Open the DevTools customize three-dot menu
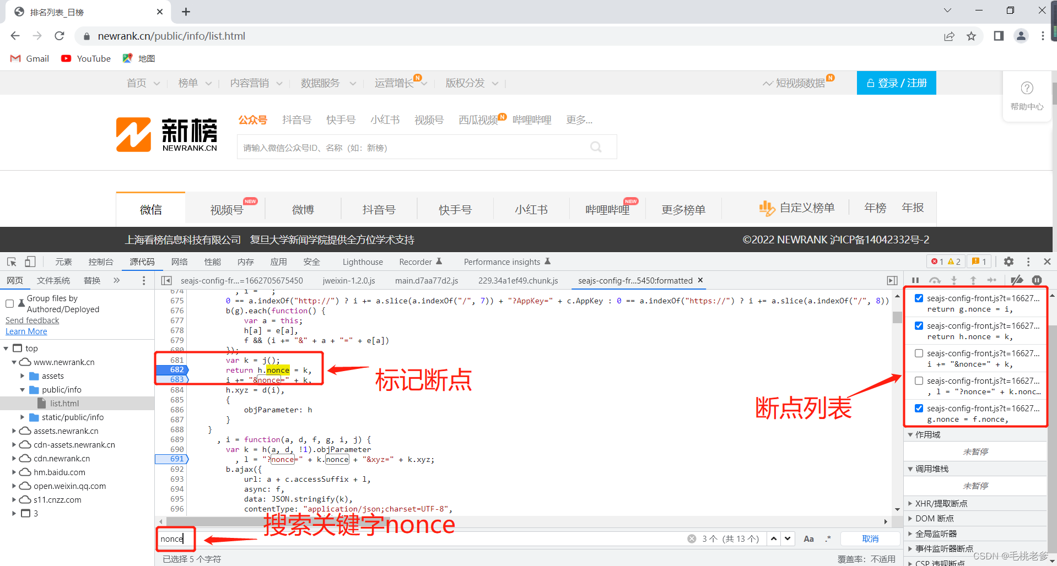 tap(1028, 262)
